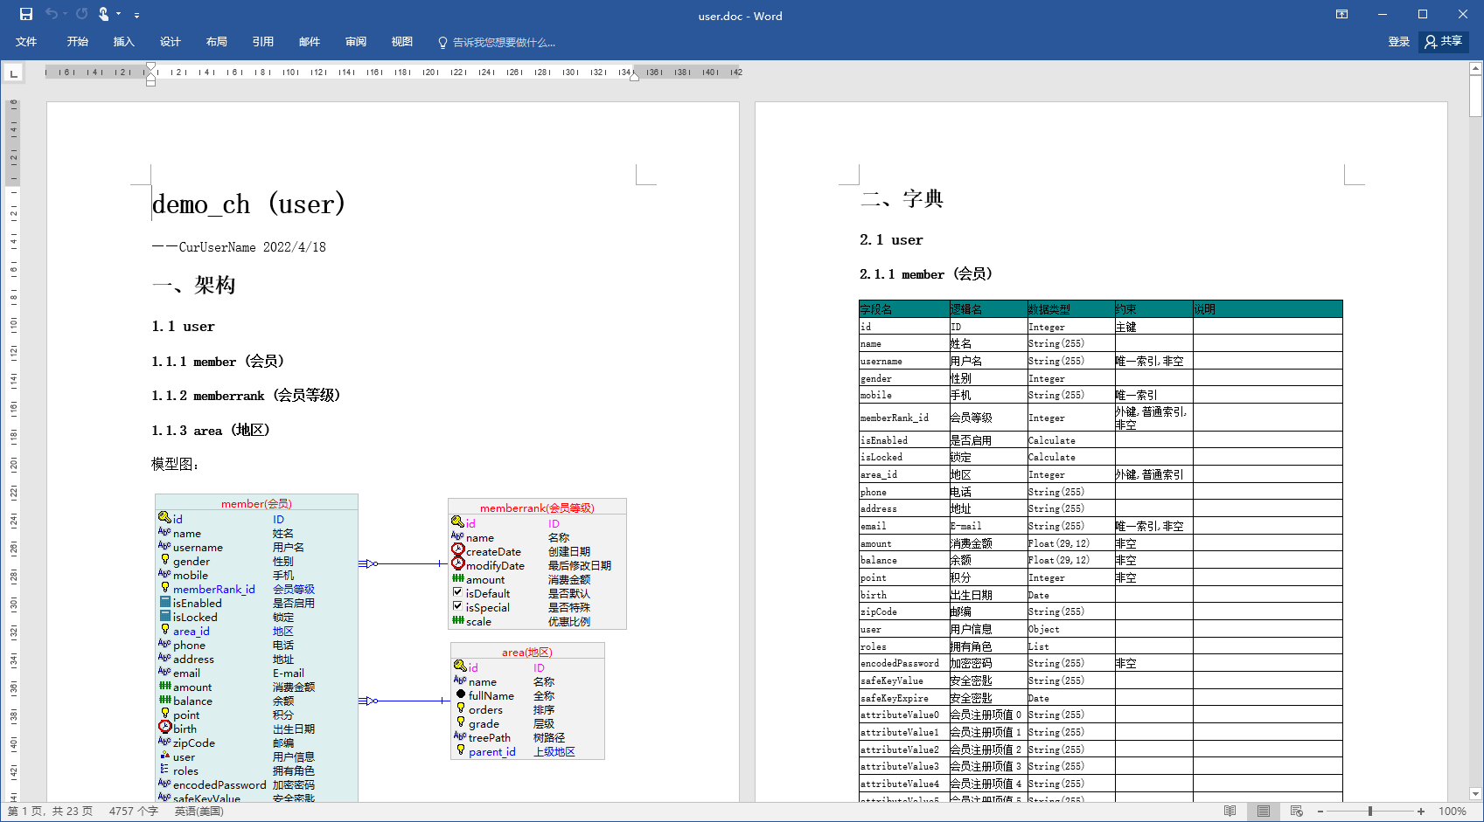Open the 文件 menu
Viewport: 1484px width, 822px height.
tap(26, 42)
